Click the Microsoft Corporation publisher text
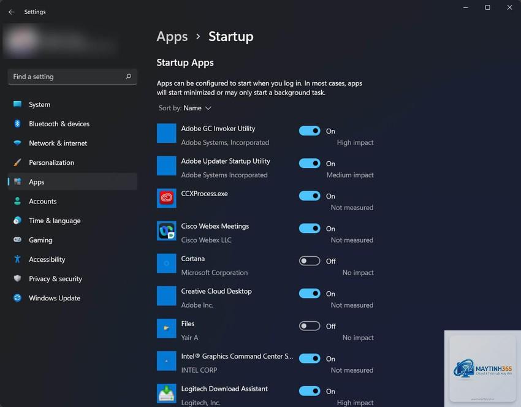The width and height of the screenshot is (521, 407). tap(215, 272)
